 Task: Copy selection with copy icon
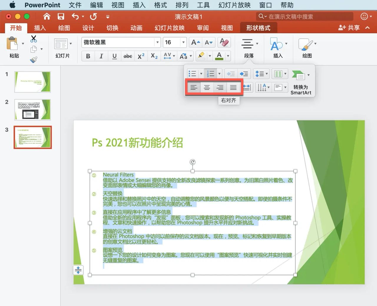pos(34,49)
